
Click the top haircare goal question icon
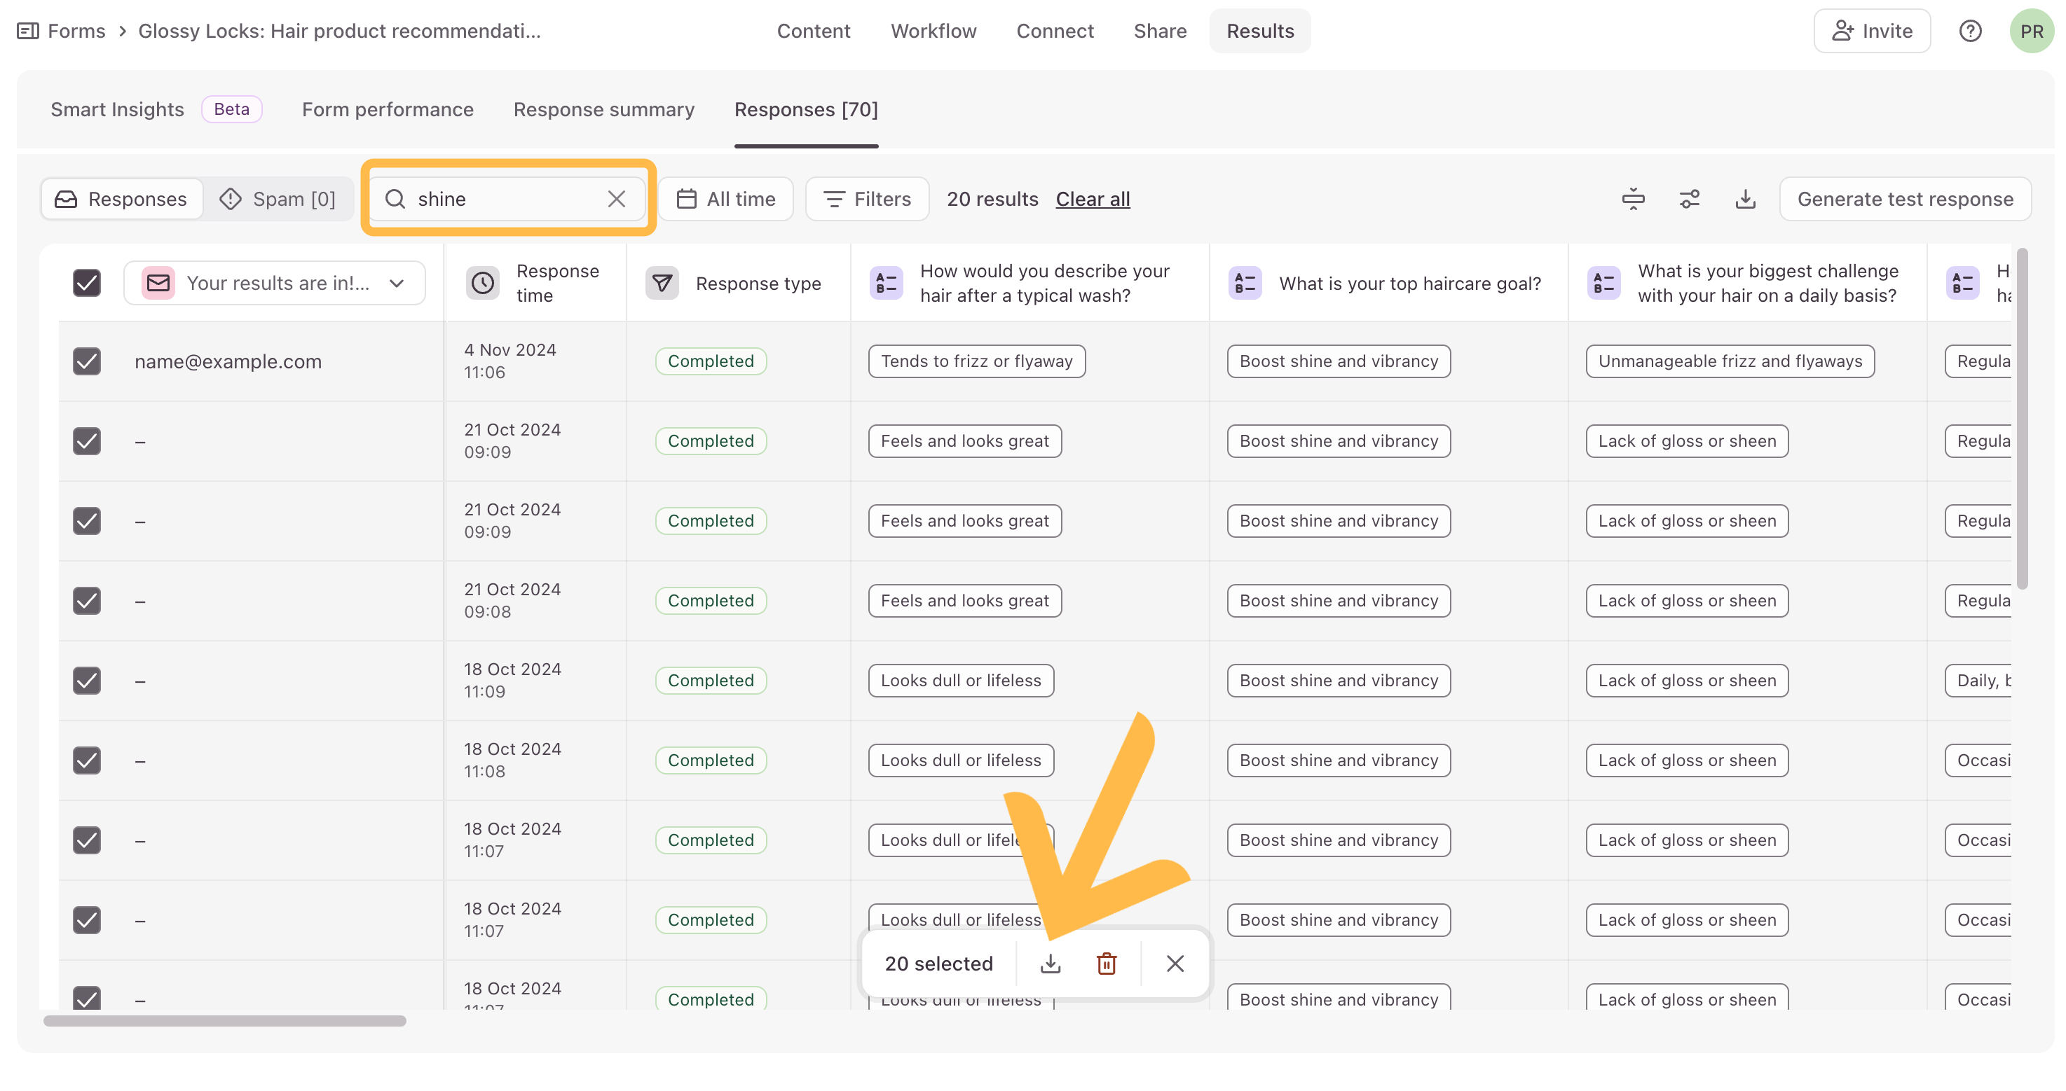click(1245, 283)
